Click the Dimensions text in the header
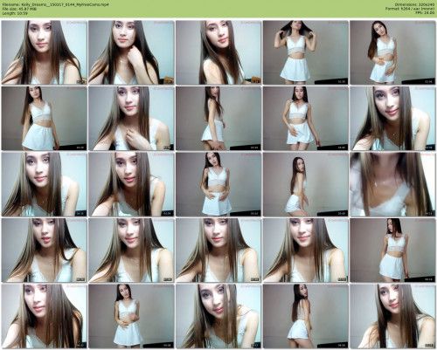Viewport: 437px width, 350px height. click(x=415, y=4)
